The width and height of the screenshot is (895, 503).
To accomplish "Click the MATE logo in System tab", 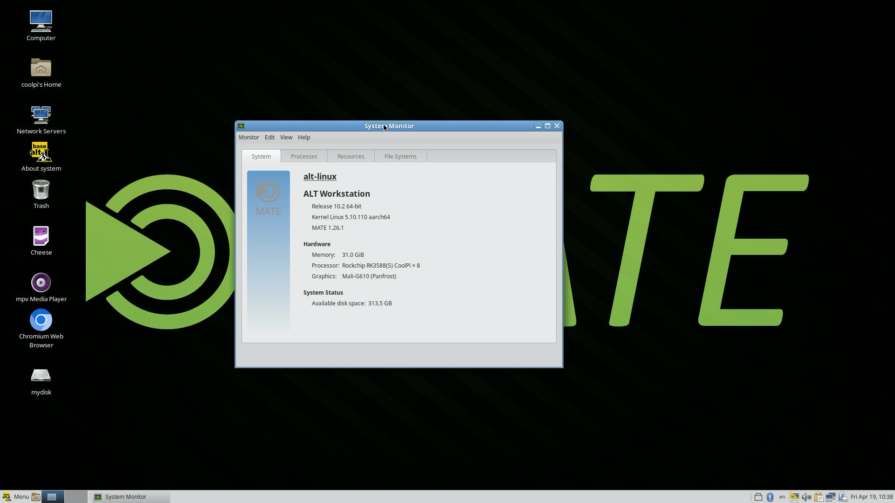I will point(268,198).
